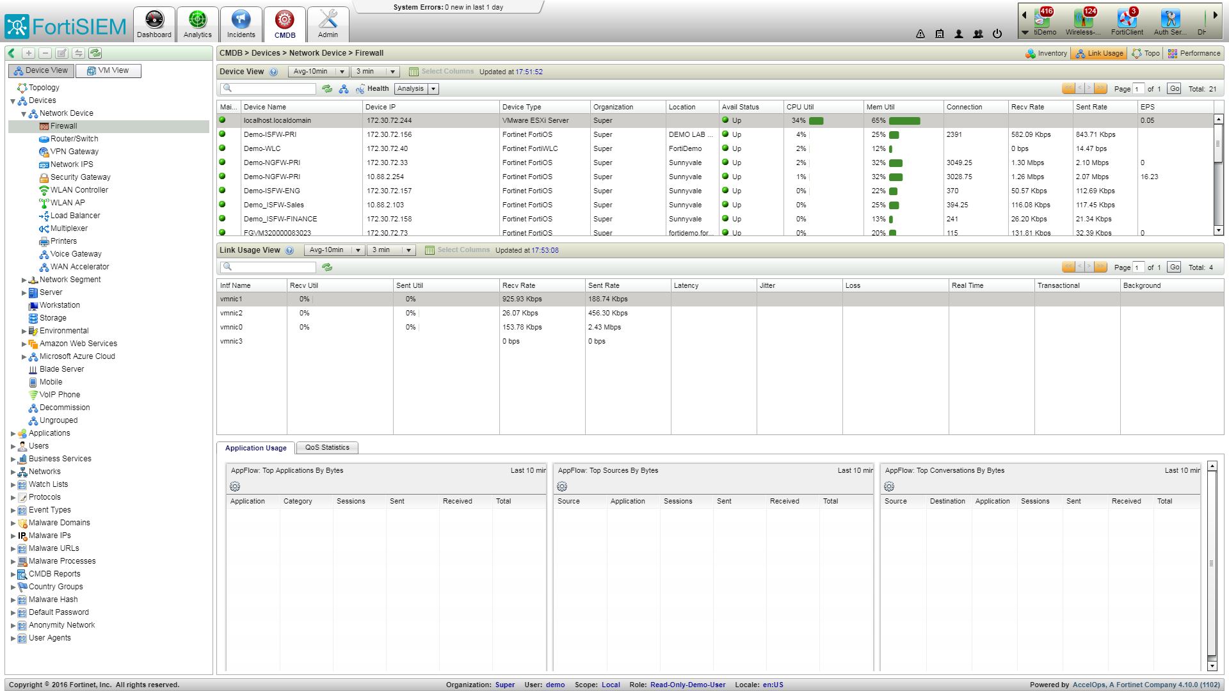Open settings gear for Top Applications By Bytes

[235, 486]
